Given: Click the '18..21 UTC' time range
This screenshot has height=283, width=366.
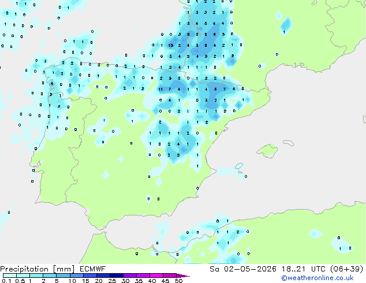Looking at the screenshot, I should (x=305, y=269).
